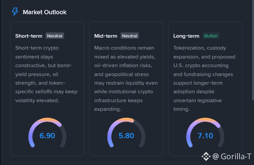Click the lightning bolt Market Outlook icon
The image size is (254, 165).
point(15,12)
